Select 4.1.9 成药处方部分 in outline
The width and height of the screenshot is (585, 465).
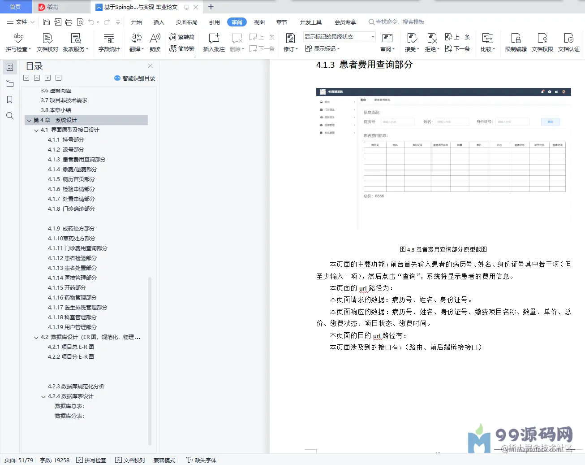(x=71, y=229)
